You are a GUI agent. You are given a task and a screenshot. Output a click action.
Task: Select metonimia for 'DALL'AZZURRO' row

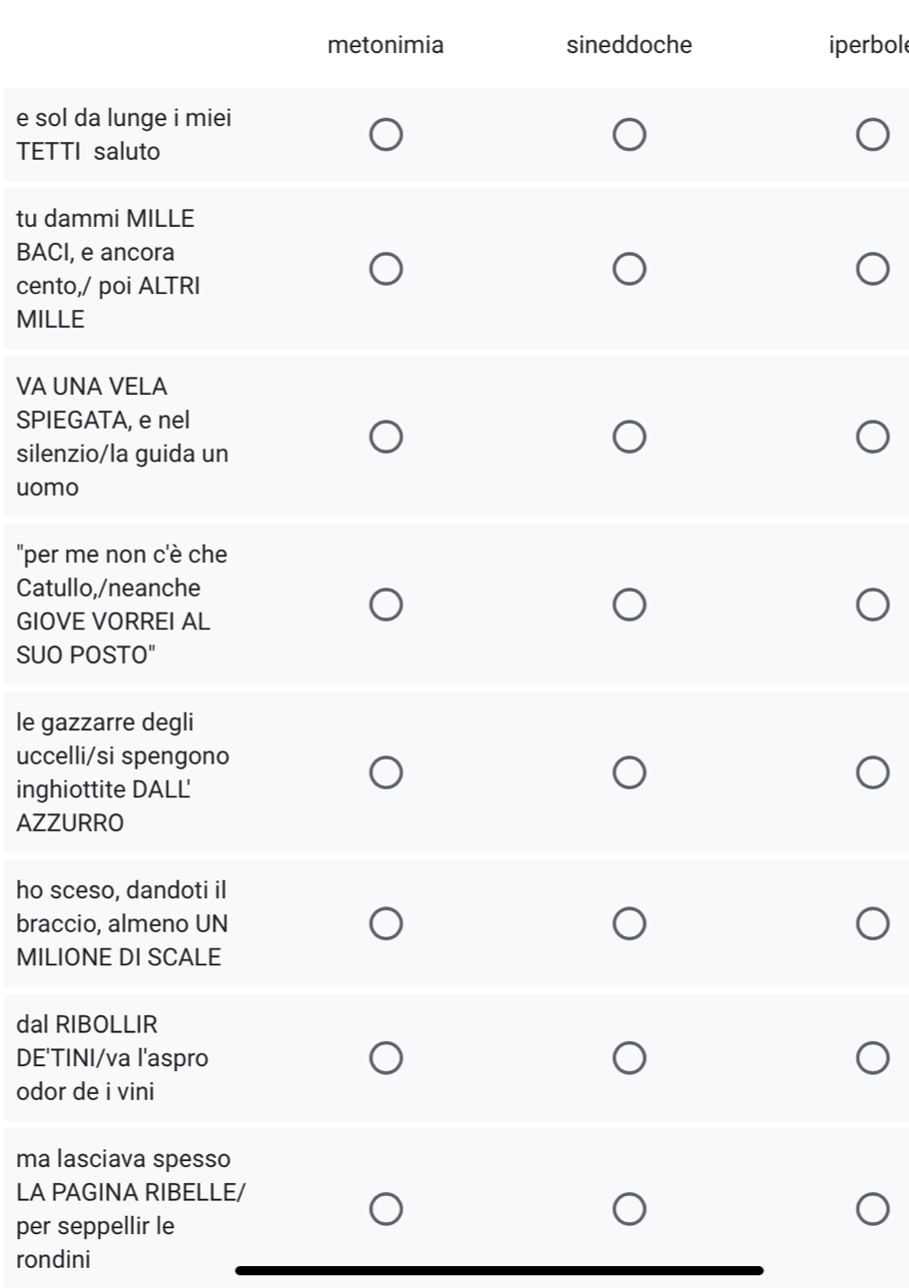click(x=387, y=772)
